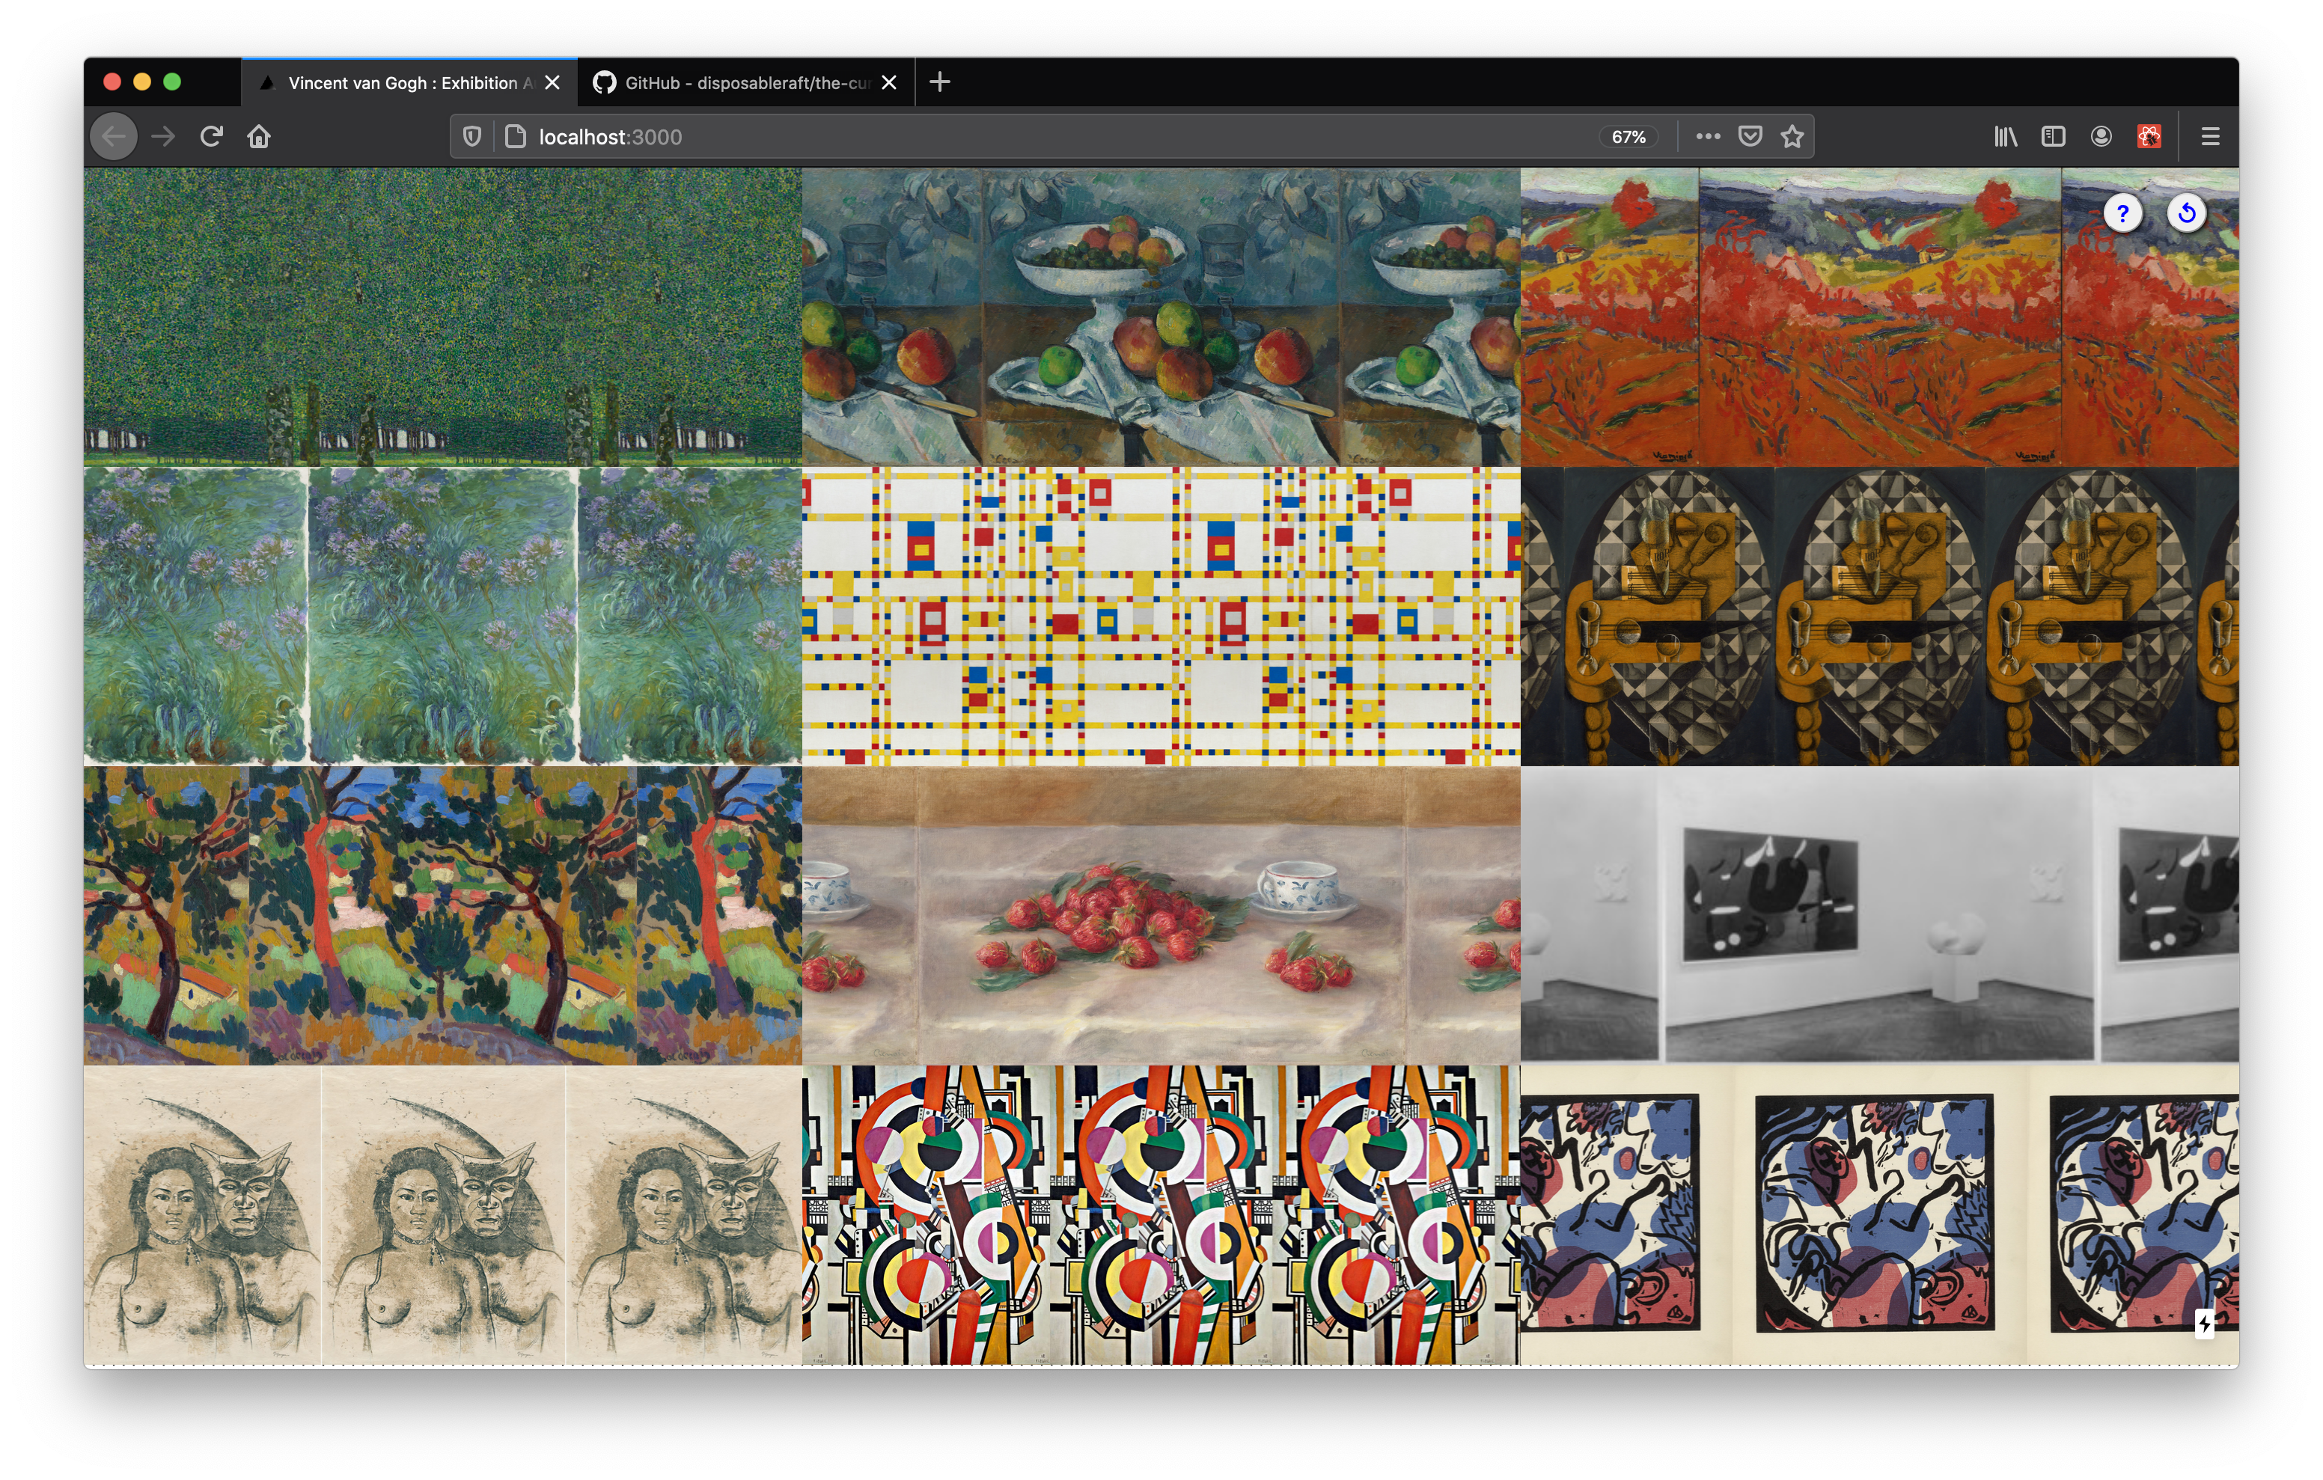Open the hamburger application menu
The width and height of the screenshot is (2323, 1480).
click(2210, 137)
